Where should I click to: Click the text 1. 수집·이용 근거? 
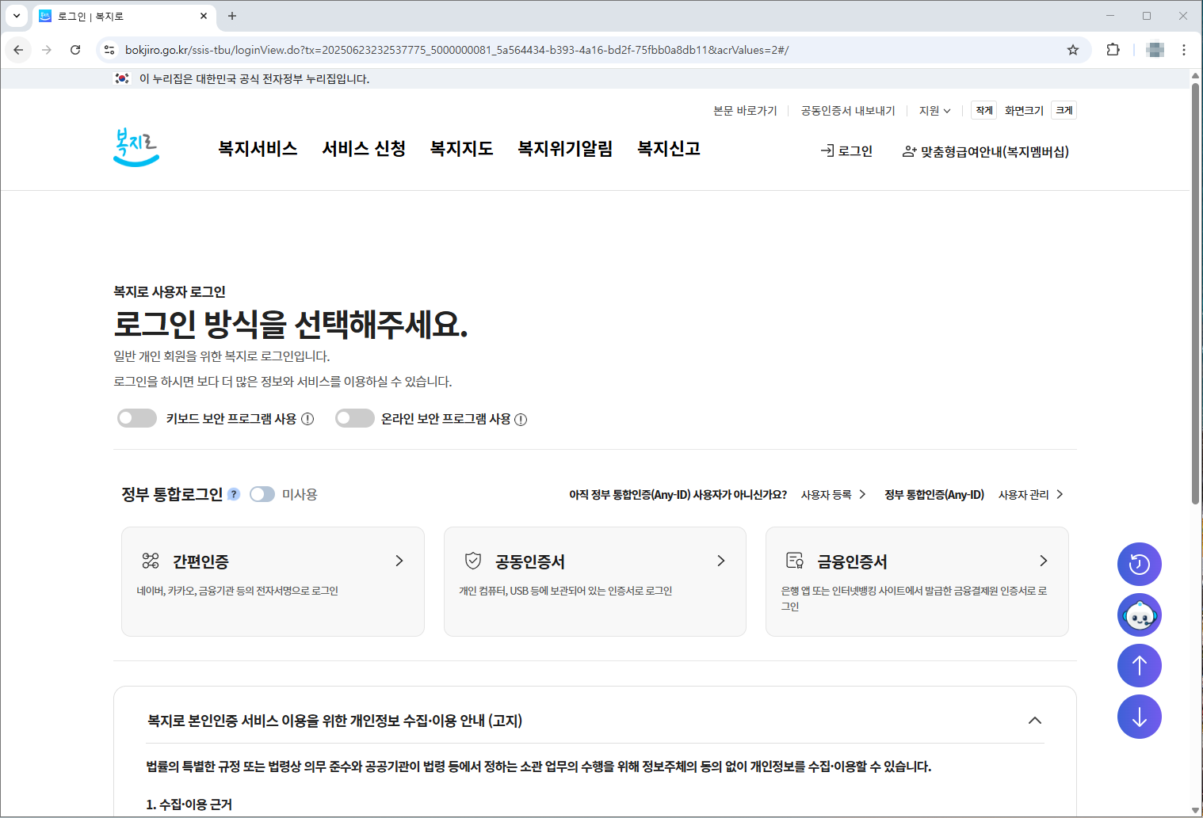pos(189,805)
